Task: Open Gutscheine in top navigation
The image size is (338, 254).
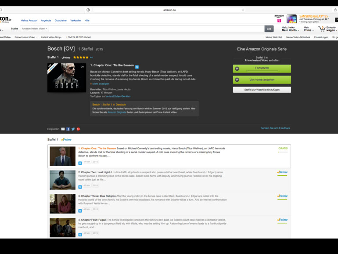Action: [x=61, y=21]
